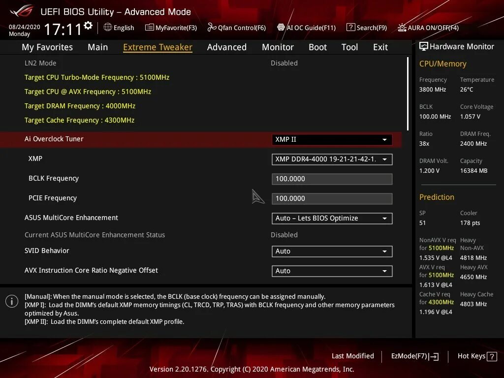Click the Hardware Monitor title
Viewport: 504px width, 378px height.
pyautogui.click(x=462, y=47)
